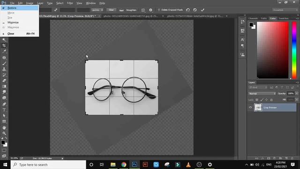Toggle Quick Mask mode
300x169 pixels.
pos(4,150)
